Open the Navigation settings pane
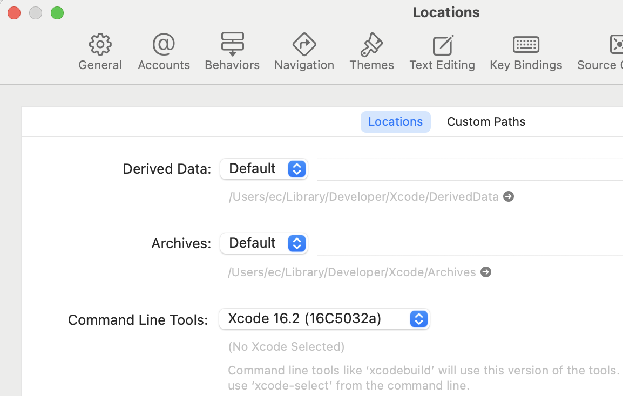Image resolution: width=623 pixels, height=396 pixels. 304,45
